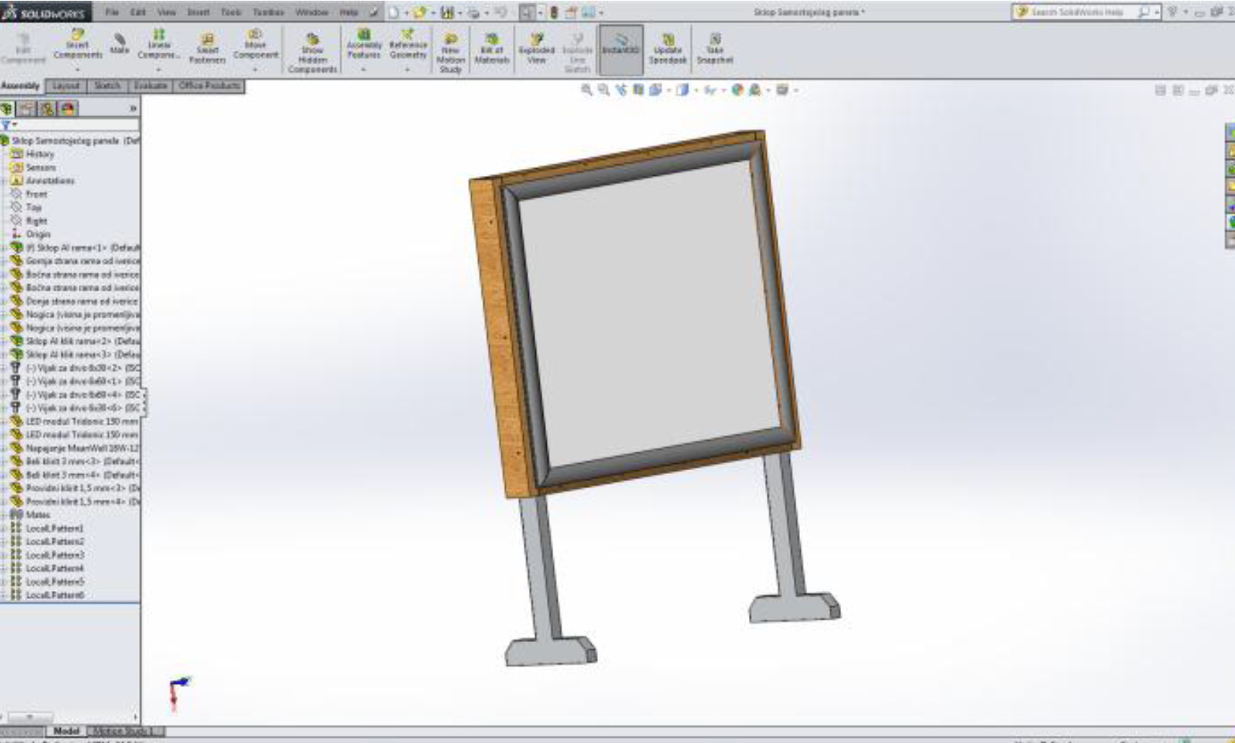Switch to the Office Products tab
Screen dimensions: 1235x743
pos(209,86)
